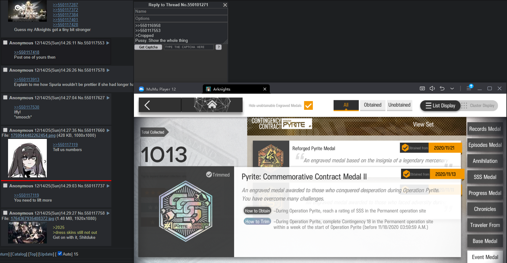Jump to [Top] of the thread

click(x=33, y=254)
